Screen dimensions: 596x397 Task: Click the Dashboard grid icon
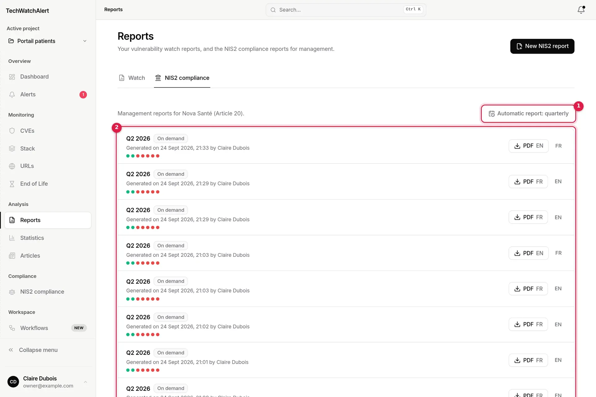point(12,77)
